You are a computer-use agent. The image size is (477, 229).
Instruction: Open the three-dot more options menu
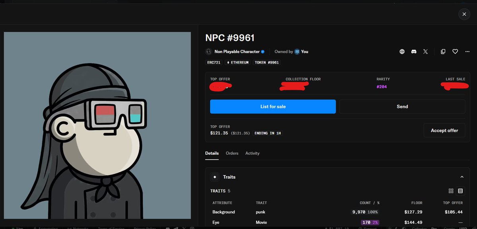tap(467, 52)
